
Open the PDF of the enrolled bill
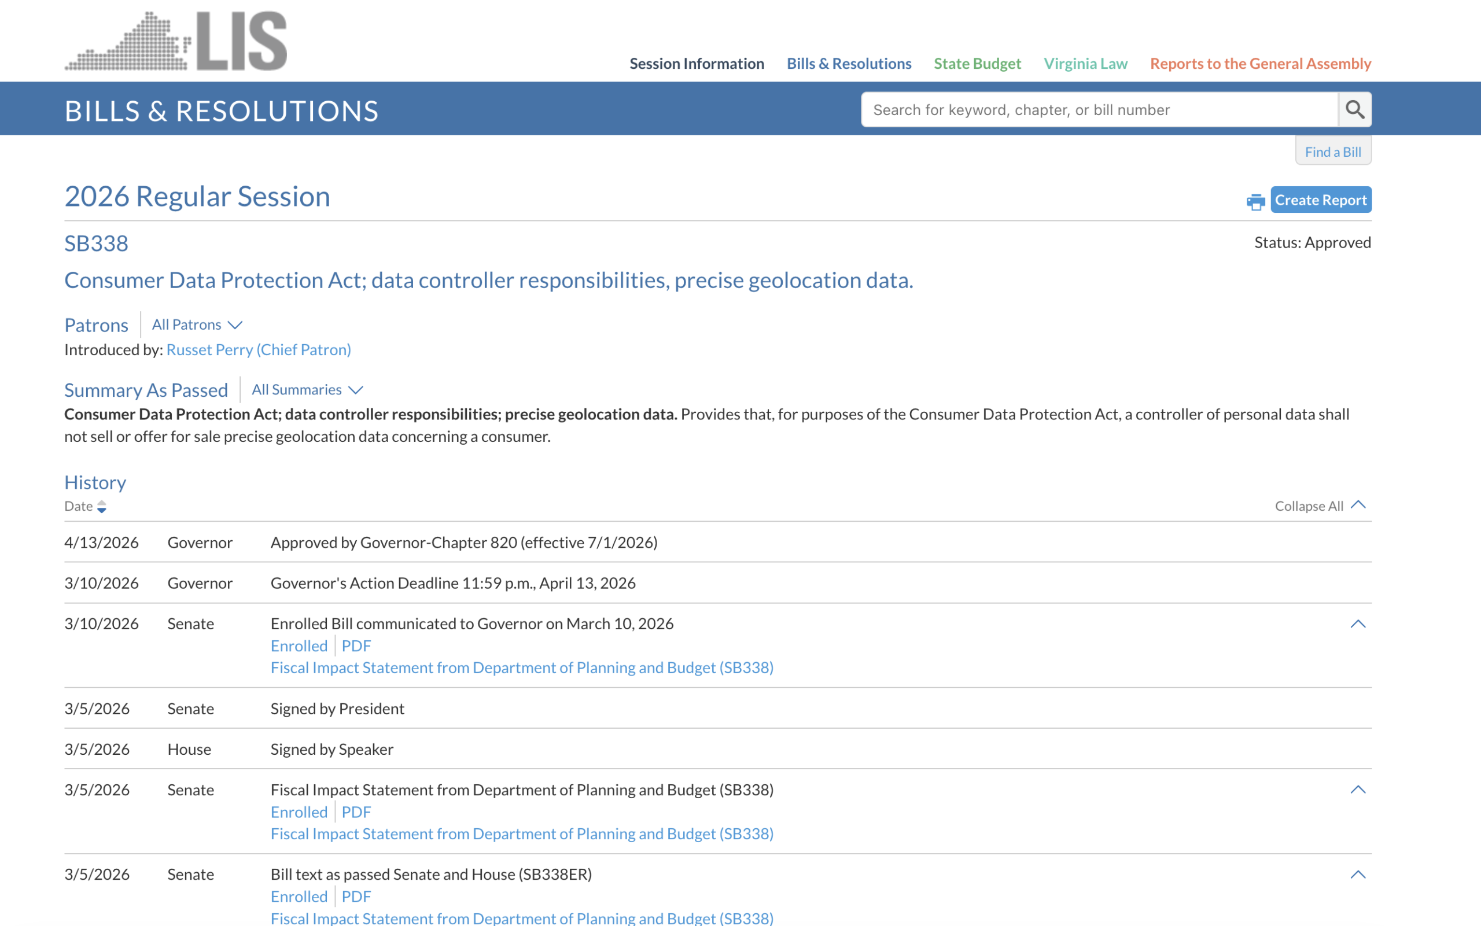[356, 645]
